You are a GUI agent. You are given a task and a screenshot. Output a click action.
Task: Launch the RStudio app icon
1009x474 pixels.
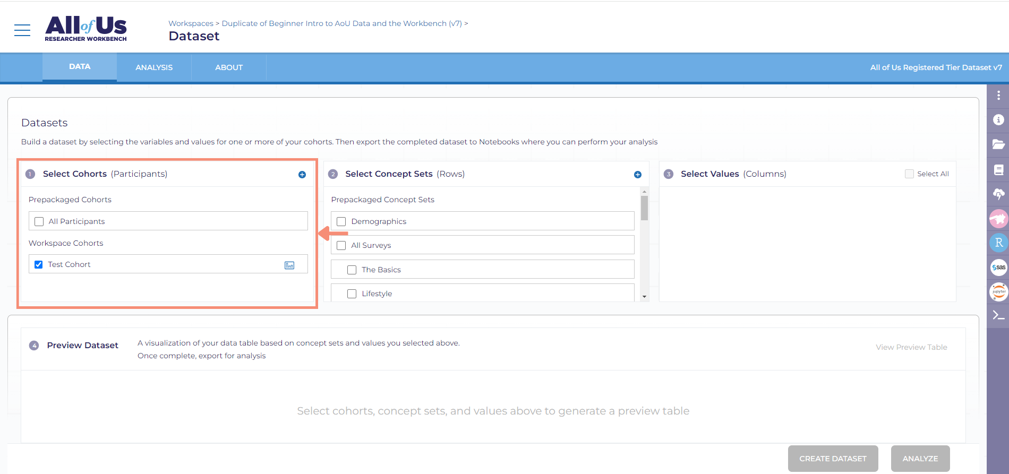998,243
